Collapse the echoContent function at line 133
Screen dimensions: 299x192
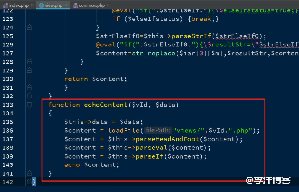point(29,105)
